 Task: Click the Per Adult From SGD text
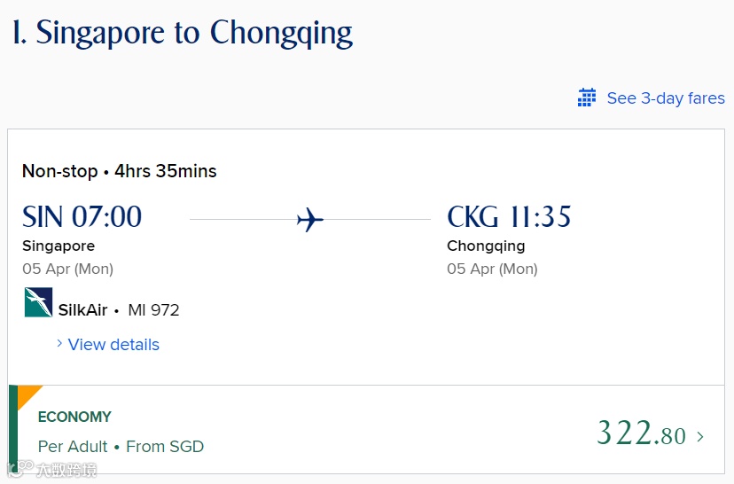[x=121, y=447]
